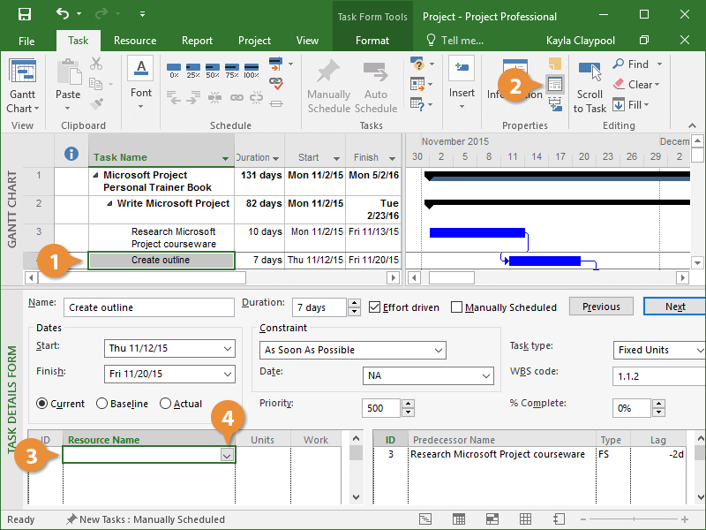Click the Previous button
Screen dimensions: 706x530
[601, 307]
